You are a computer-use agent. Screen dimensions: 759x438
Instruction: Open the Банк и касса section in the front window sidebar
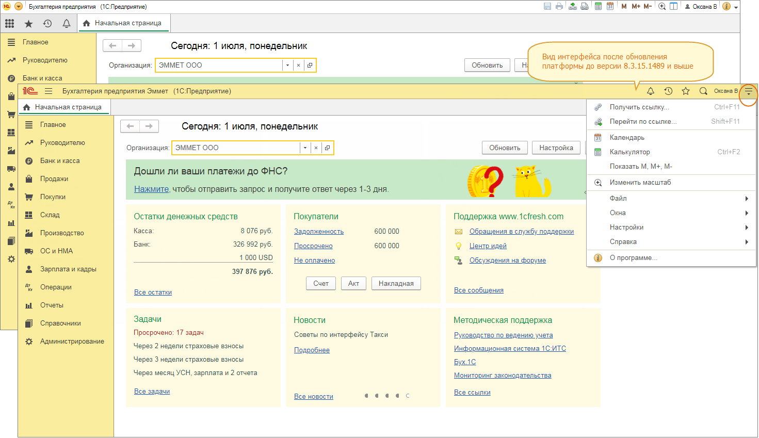pos(66,161)
